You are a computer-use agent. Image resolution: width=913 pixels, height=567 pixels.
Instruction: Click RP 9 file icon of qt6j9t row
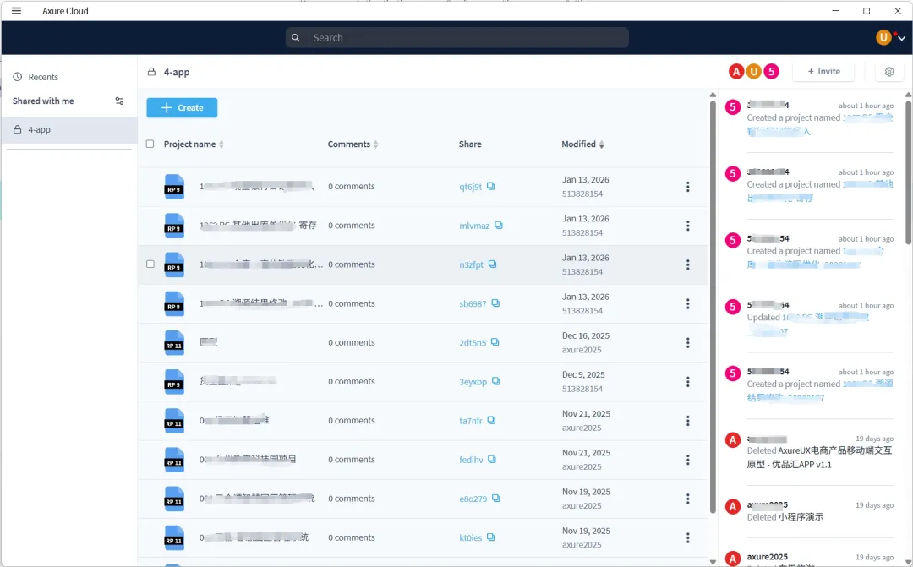pos(174,187)
